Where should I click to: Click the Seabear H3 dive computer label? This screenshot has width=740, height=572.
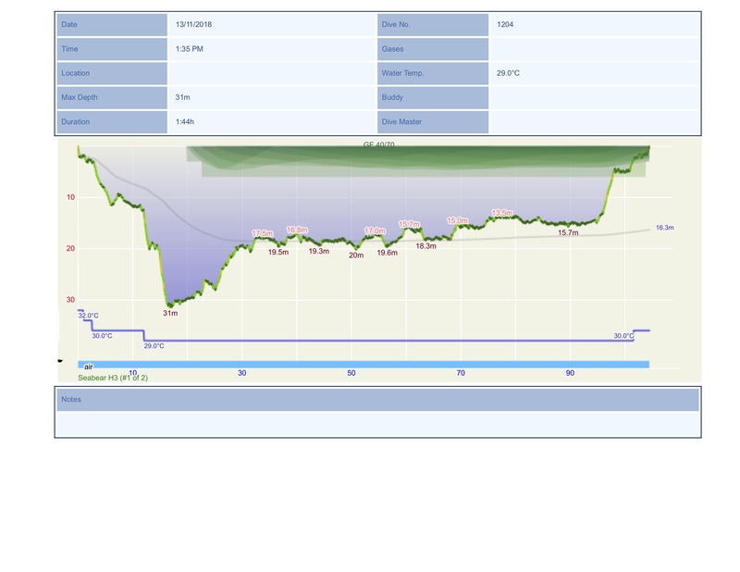coord(114,378)
